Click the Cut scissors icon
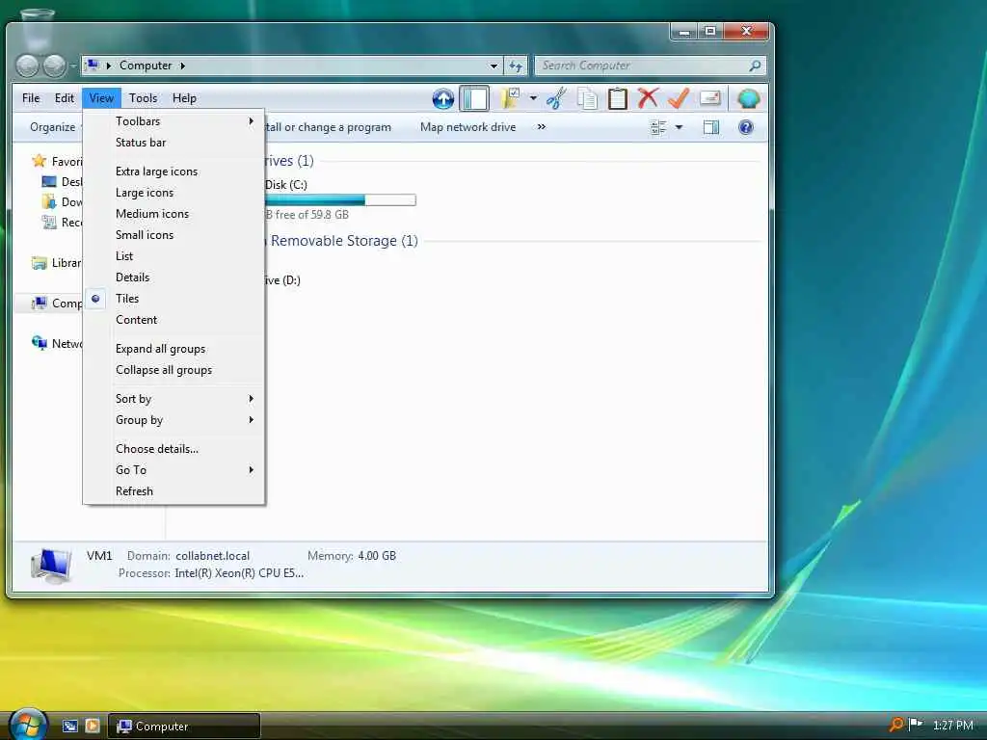The width and height of the screenshot is (987, 740). [556, 99]
